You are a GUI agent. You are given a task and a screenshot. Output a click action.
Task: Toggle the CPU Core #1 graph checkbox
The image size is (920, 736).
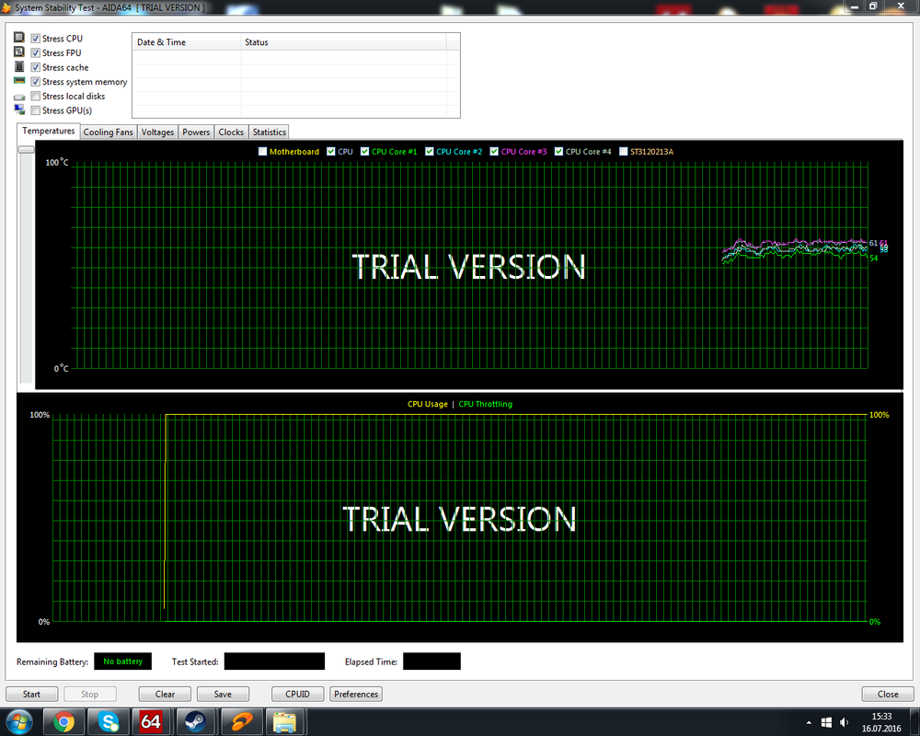tap(364, 152)
